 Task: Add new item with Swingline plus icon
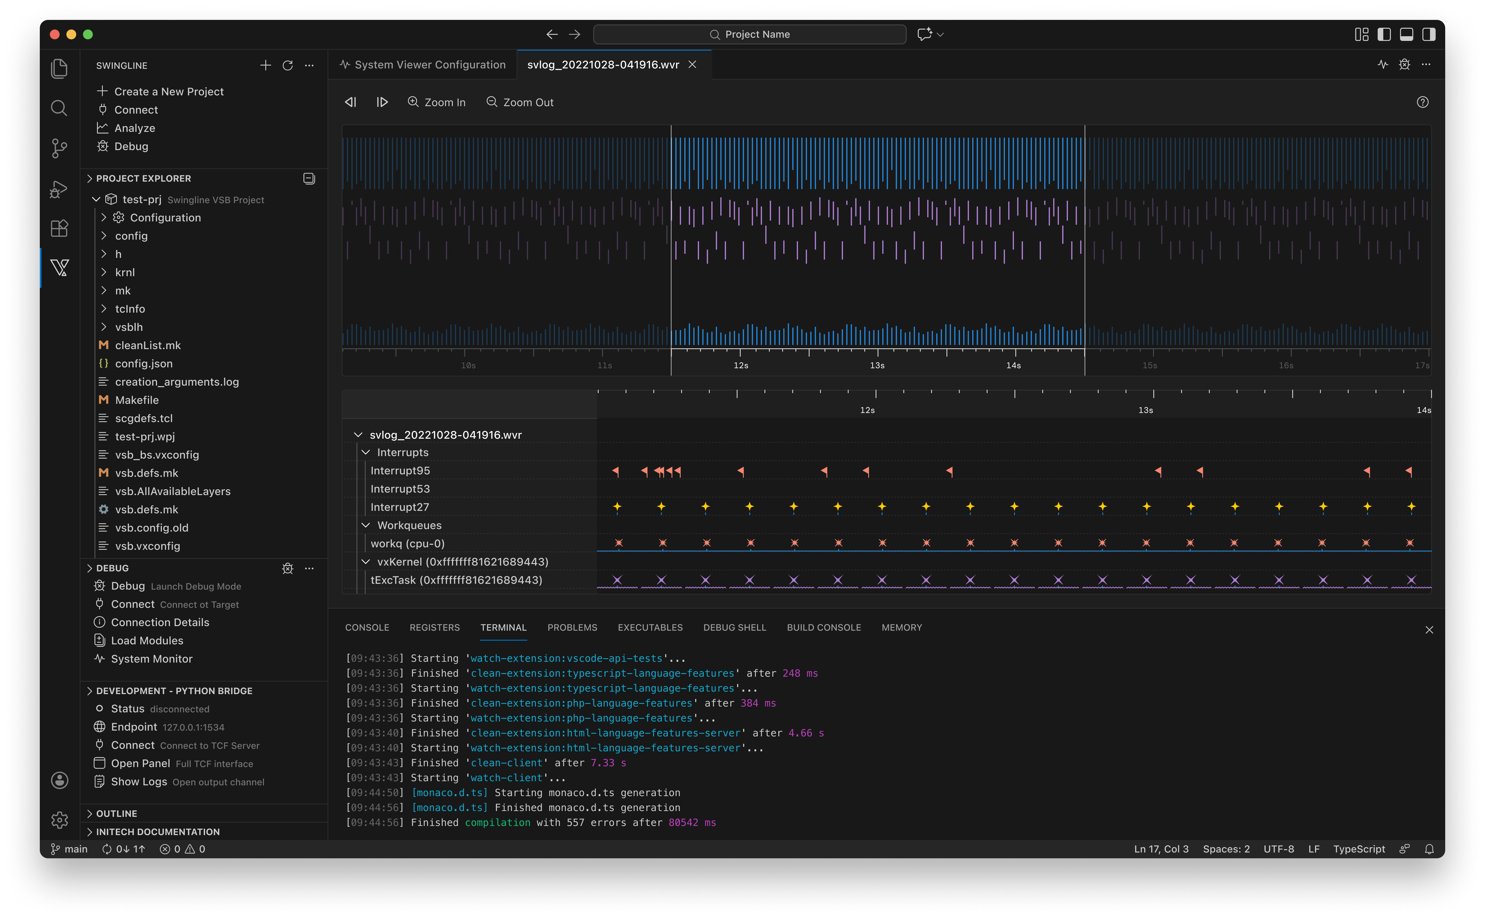(265, 65)
